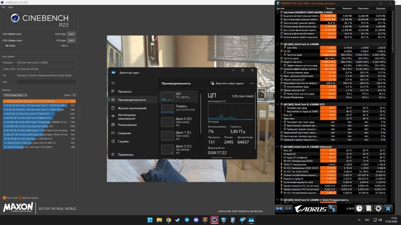Viewport: 401px width, 225px height.
Task: Click РУС language indicator in tray
Action: point(367,220)
